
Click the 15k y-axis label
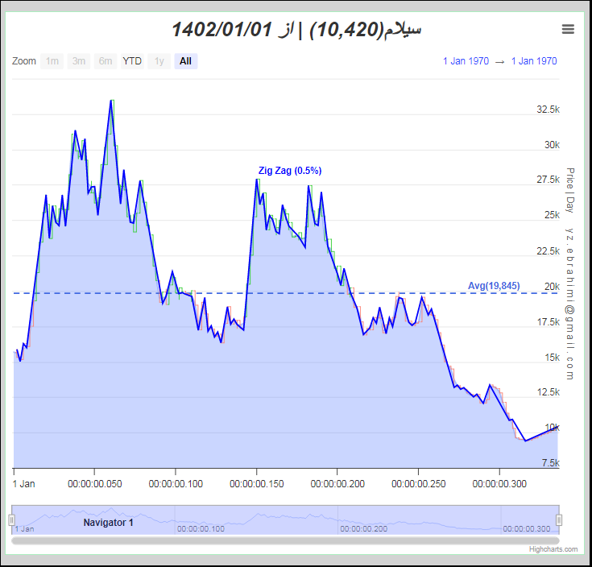click(x=552, y=358)
